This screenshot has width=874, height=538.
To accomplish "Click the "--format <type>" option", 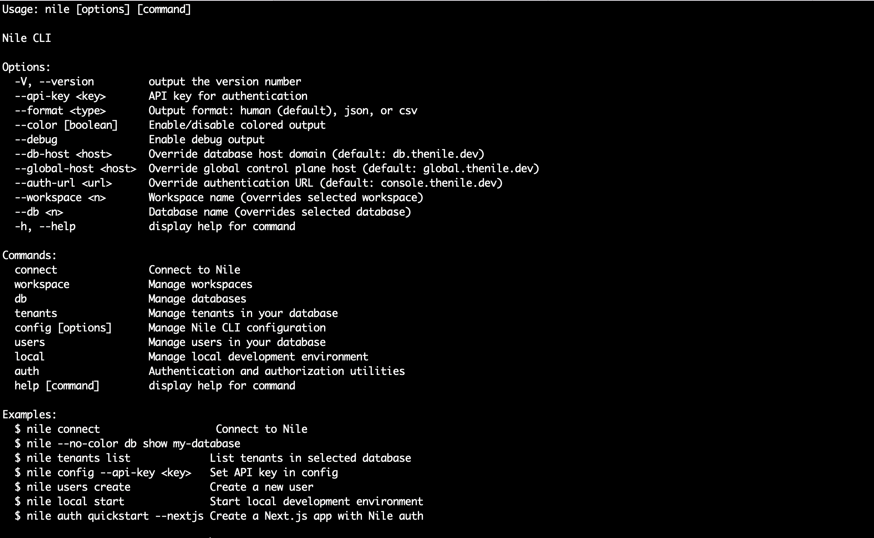I will pos(60,110).
